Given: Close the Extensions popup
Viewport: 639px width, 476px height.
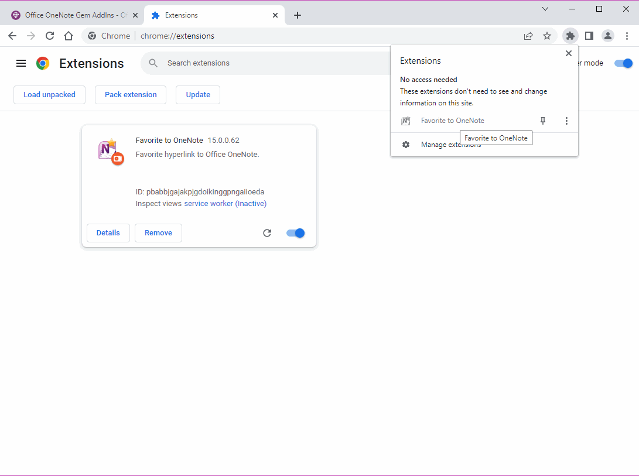Looking at the screenshot, I should pyautogui.click(x=569, y=53).
